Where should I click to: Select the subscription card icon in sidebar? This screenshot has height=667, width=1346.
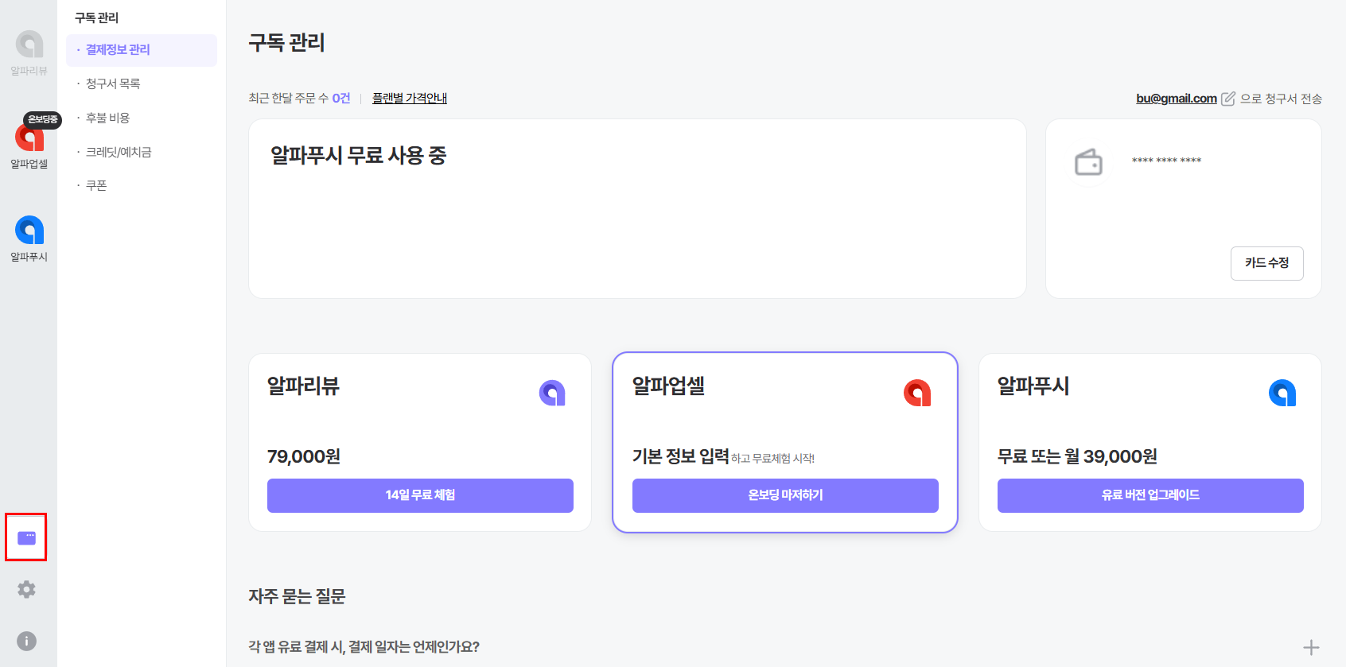(26, 537)
